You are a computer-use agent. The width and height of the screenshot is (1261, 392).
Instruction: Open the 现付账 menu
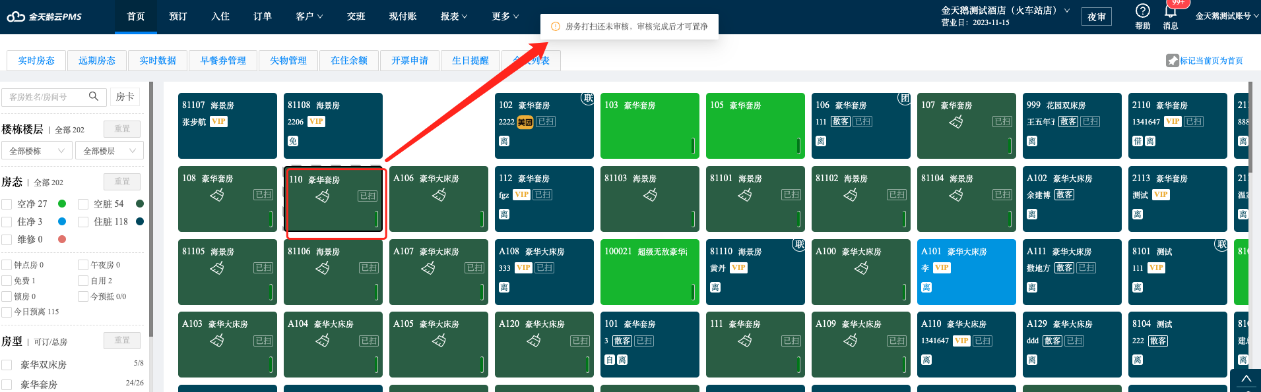(x=403, y=16)
